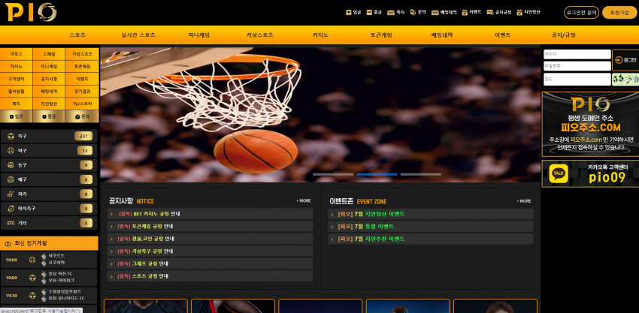The height and width of the screenshot is (313, 639).
Task: Open 그래프 규정 안내 notice
Action: (210, 263)
